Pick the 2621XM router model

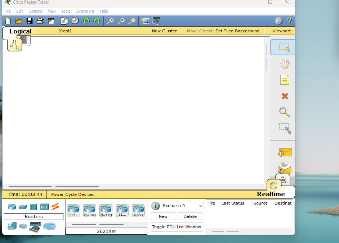[x=106, y=210]
